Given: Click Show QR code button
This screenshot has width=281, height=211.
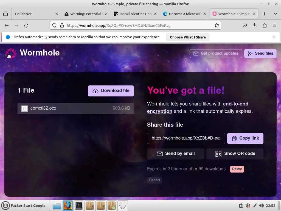Looking at the screenshot, I should [235, 154].
